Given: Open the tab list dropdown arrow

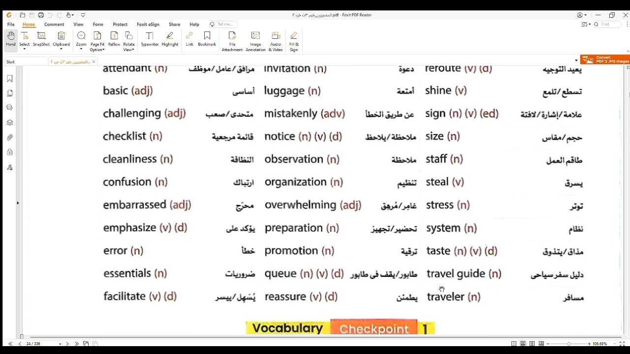Looking at the screenshot, I should 576,61.
